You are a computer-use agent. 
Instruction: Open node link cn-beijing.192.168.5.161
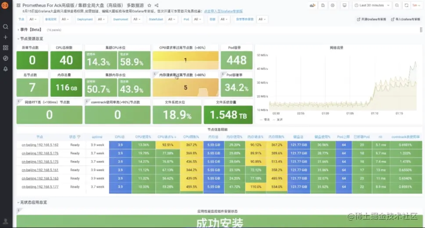(40, 170)
